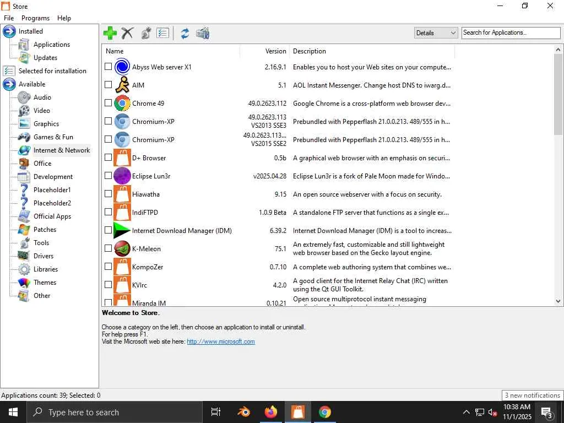
Task: Check the Hiawatha checkbox
Action: [109, 193]
